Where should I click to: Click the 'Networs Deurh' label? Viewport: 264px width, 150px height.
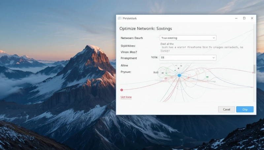point(132,38)
